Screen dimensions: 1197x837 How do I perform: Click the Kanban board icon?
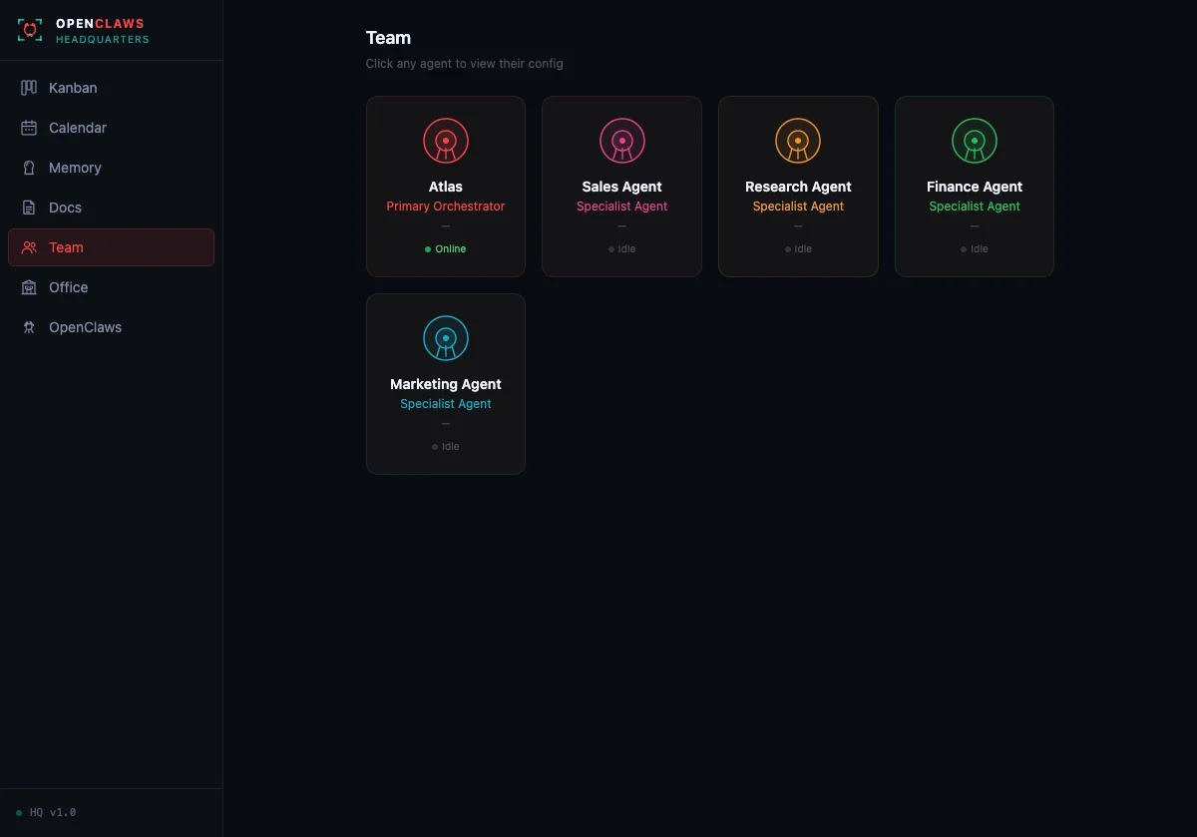29,88
